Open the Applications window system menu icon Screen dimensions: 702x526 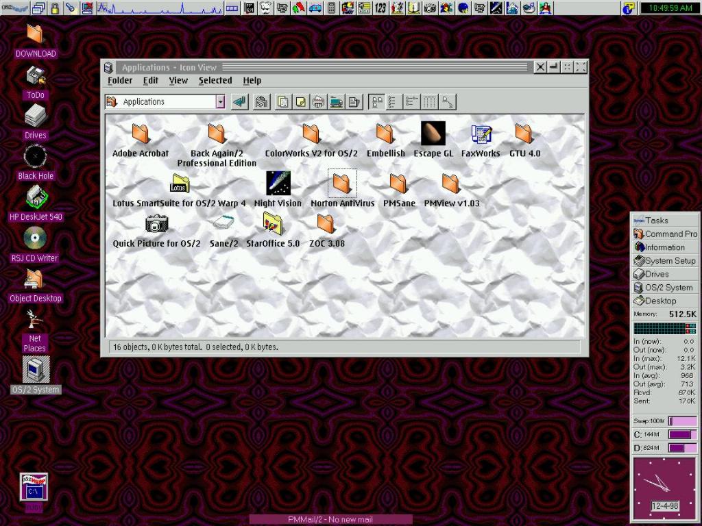(108, 68)
